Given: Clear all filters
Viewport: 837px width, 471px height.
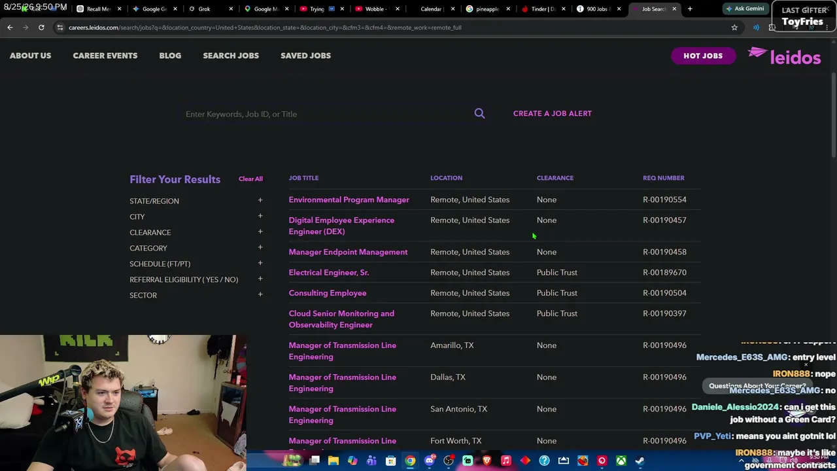Looking at the screenshot, I should (x=250, y=179).
